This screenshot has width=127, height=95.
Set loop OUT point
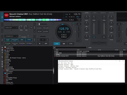(x=46, y=44)
